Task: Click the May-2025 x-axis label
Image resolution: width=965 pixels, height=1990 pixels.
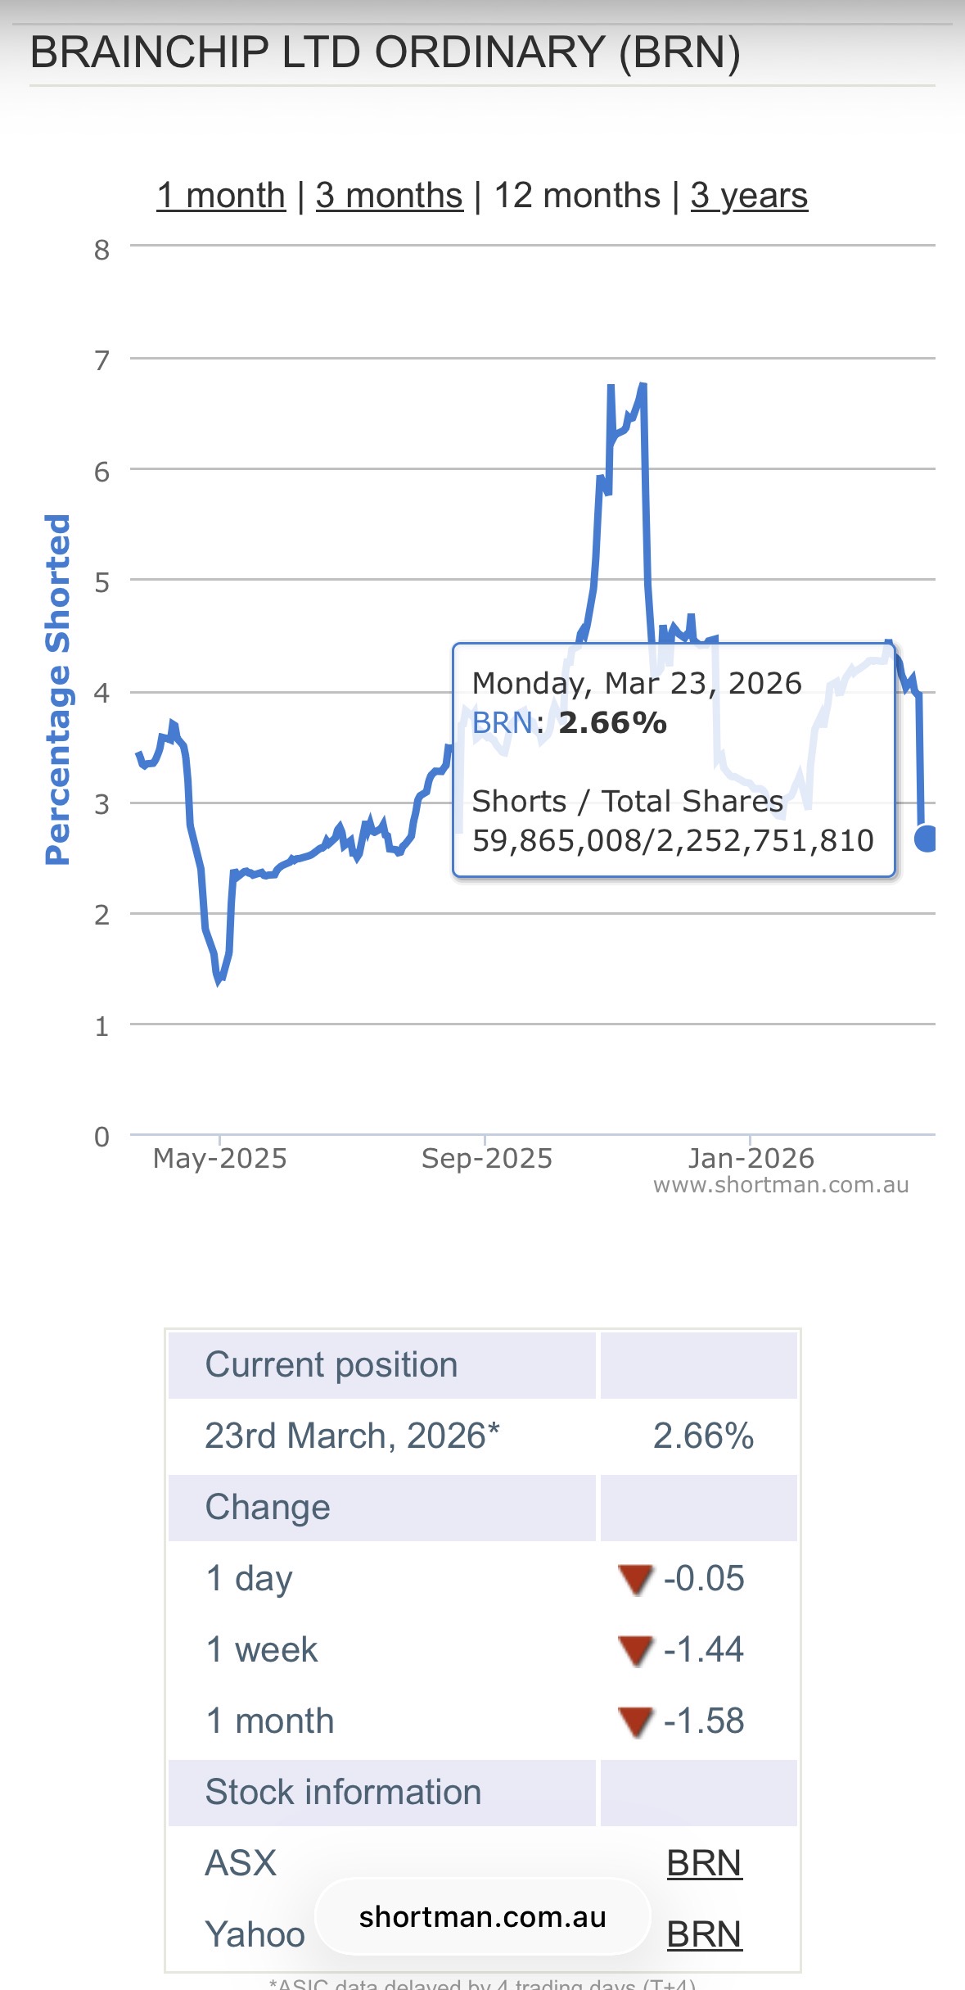Action: (219, 1158)
